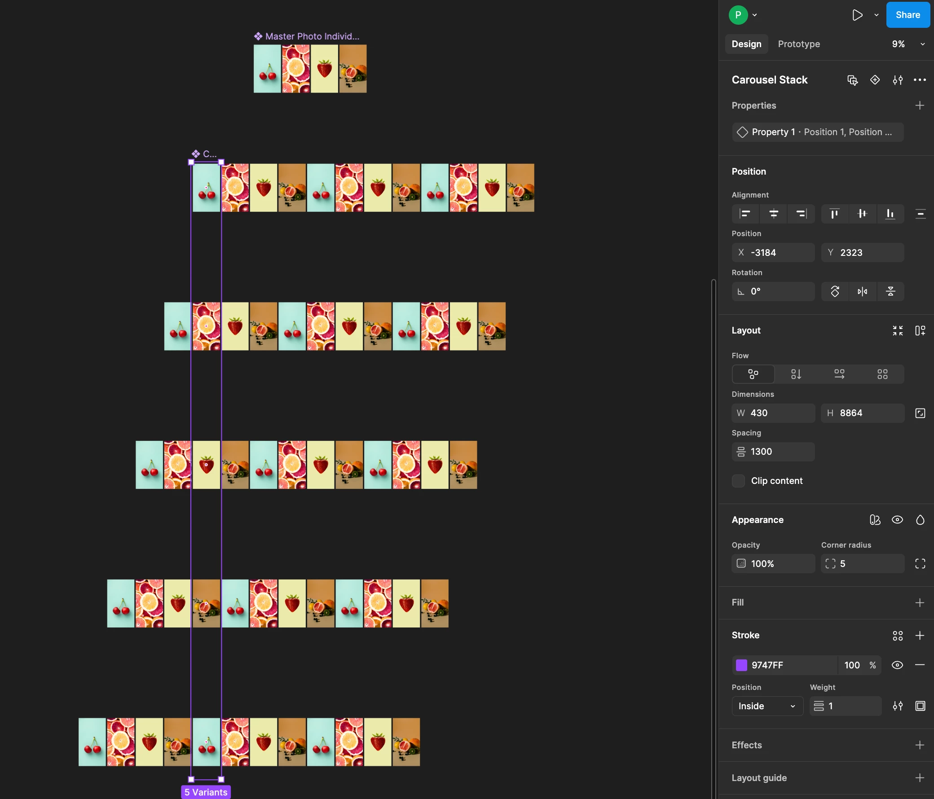Image resolution: width=934 pixels, height=799 pixels.
Task: Click the blend mode droplet icon
Action: tap(920, 520)
